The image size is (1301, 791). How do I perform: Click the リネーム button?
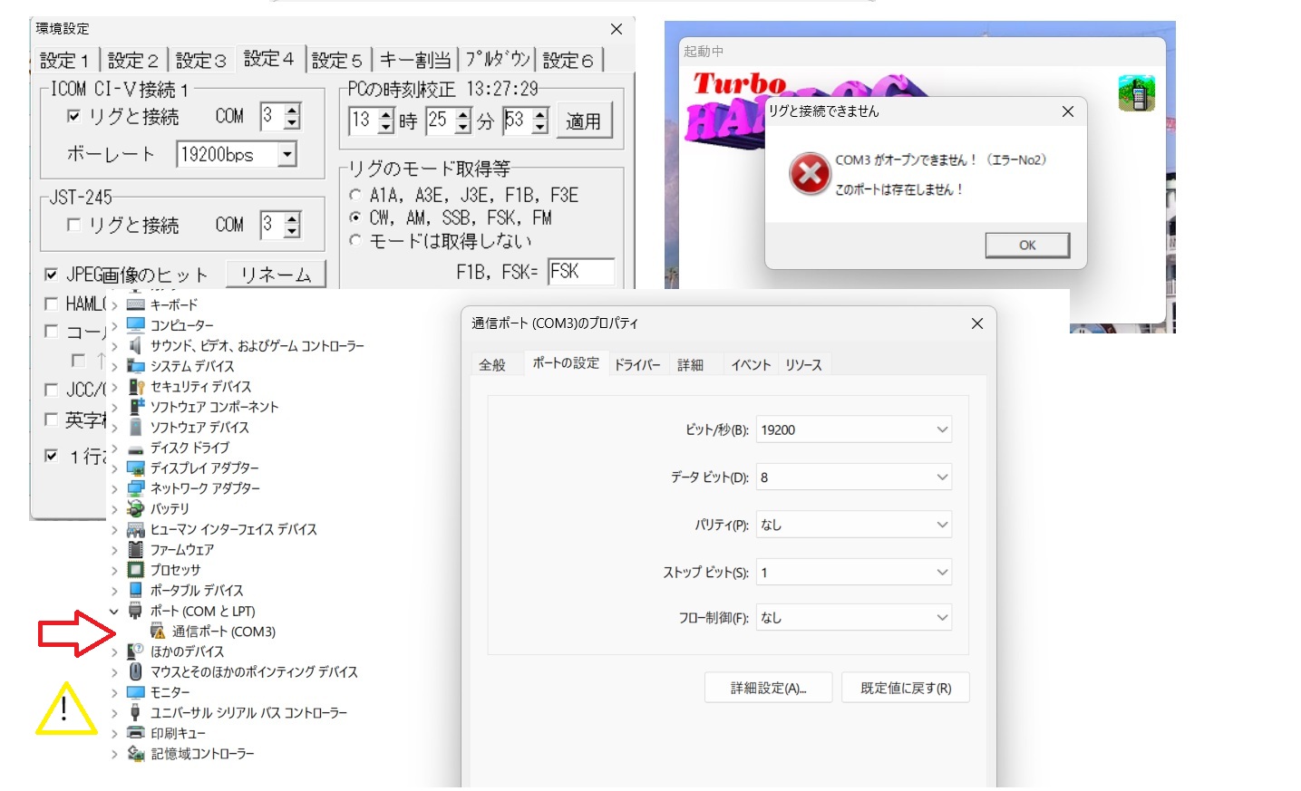276,275
